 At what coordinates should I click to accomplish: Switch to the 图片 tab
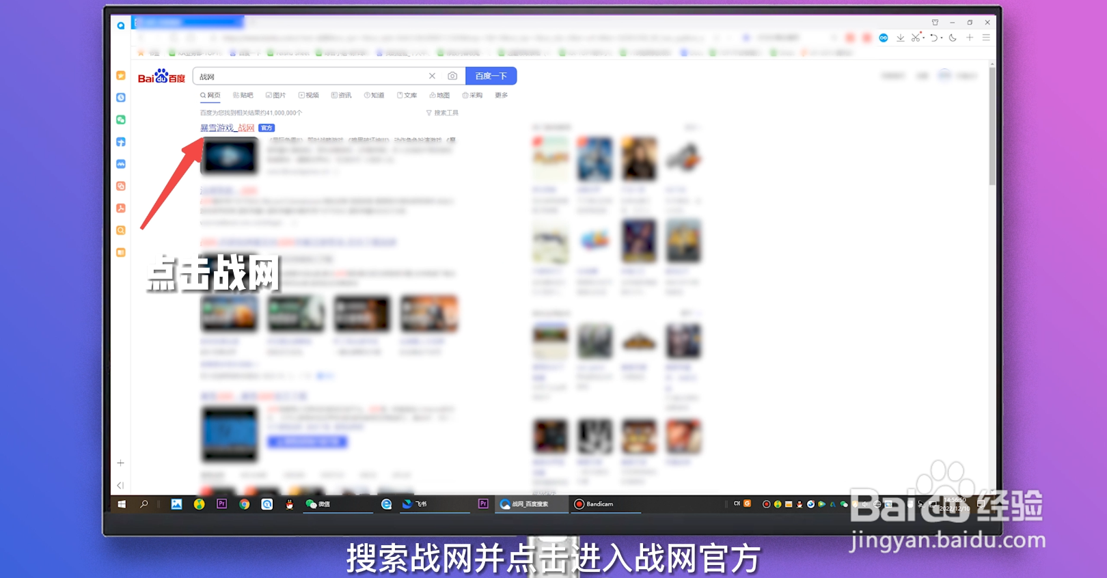276,96
